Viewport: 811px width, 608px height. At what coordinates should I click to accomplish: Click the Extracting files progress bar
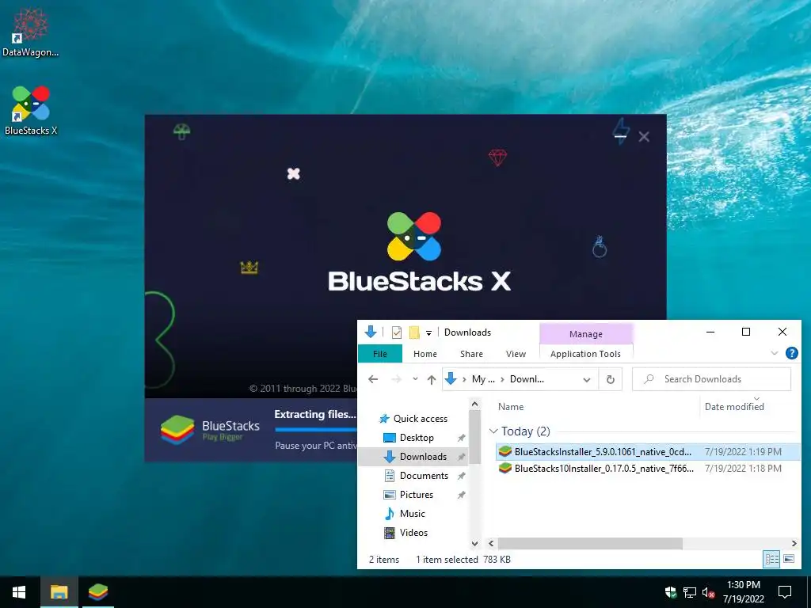(316, 429)
